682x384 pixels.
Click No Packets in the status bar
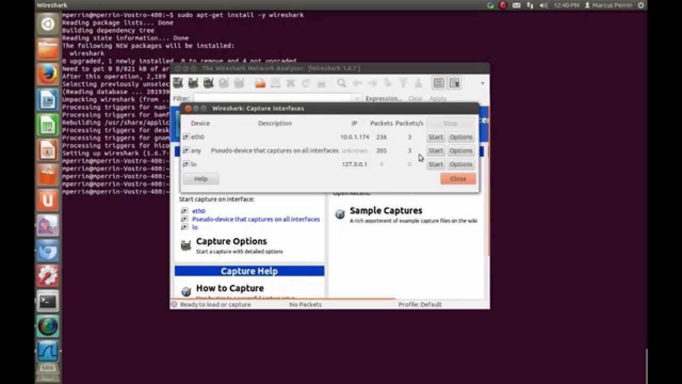coord(305,305)
